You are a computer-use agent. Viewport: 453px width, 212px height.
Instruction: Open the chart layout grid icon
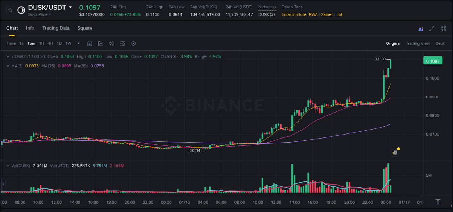click(443, 29)
